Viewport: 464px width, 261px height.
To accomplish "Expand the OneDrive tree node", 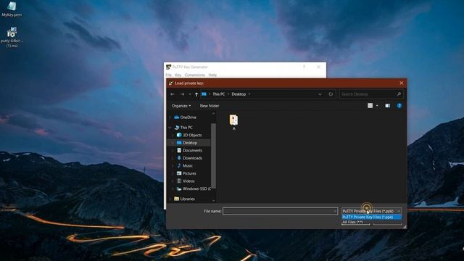I will 170,117.
